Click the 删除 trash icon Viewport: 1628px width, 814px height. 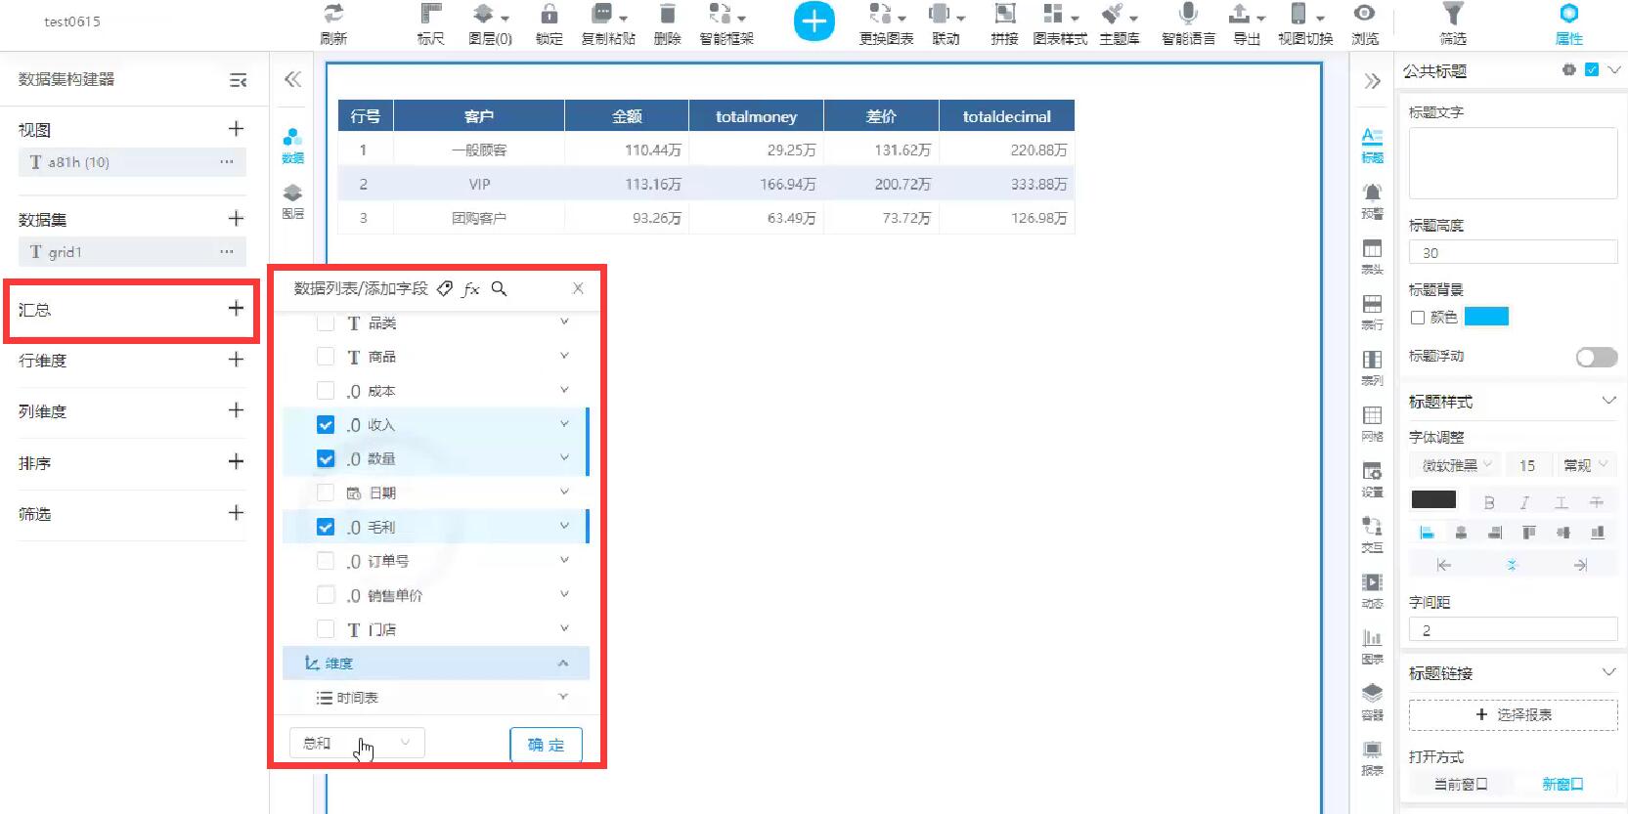point(667,14)
